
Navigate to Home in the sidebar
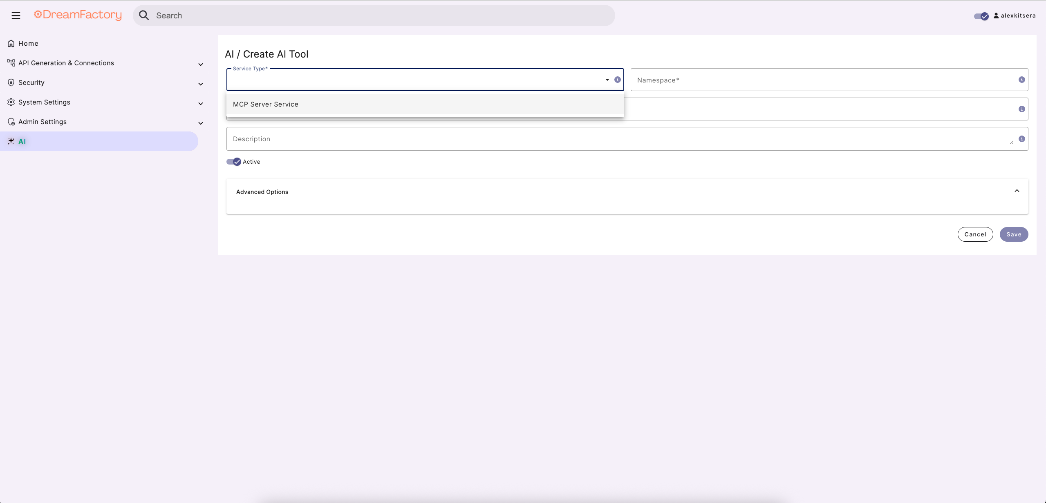pyautogui.click(x=28, y=43)
